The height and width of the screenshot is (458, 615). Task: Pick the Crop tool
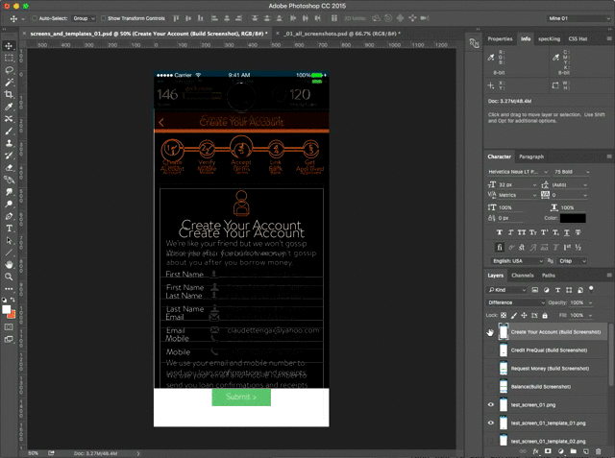[9, 94]
